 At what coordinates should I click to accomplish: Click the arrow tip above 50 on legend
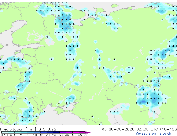88,132
